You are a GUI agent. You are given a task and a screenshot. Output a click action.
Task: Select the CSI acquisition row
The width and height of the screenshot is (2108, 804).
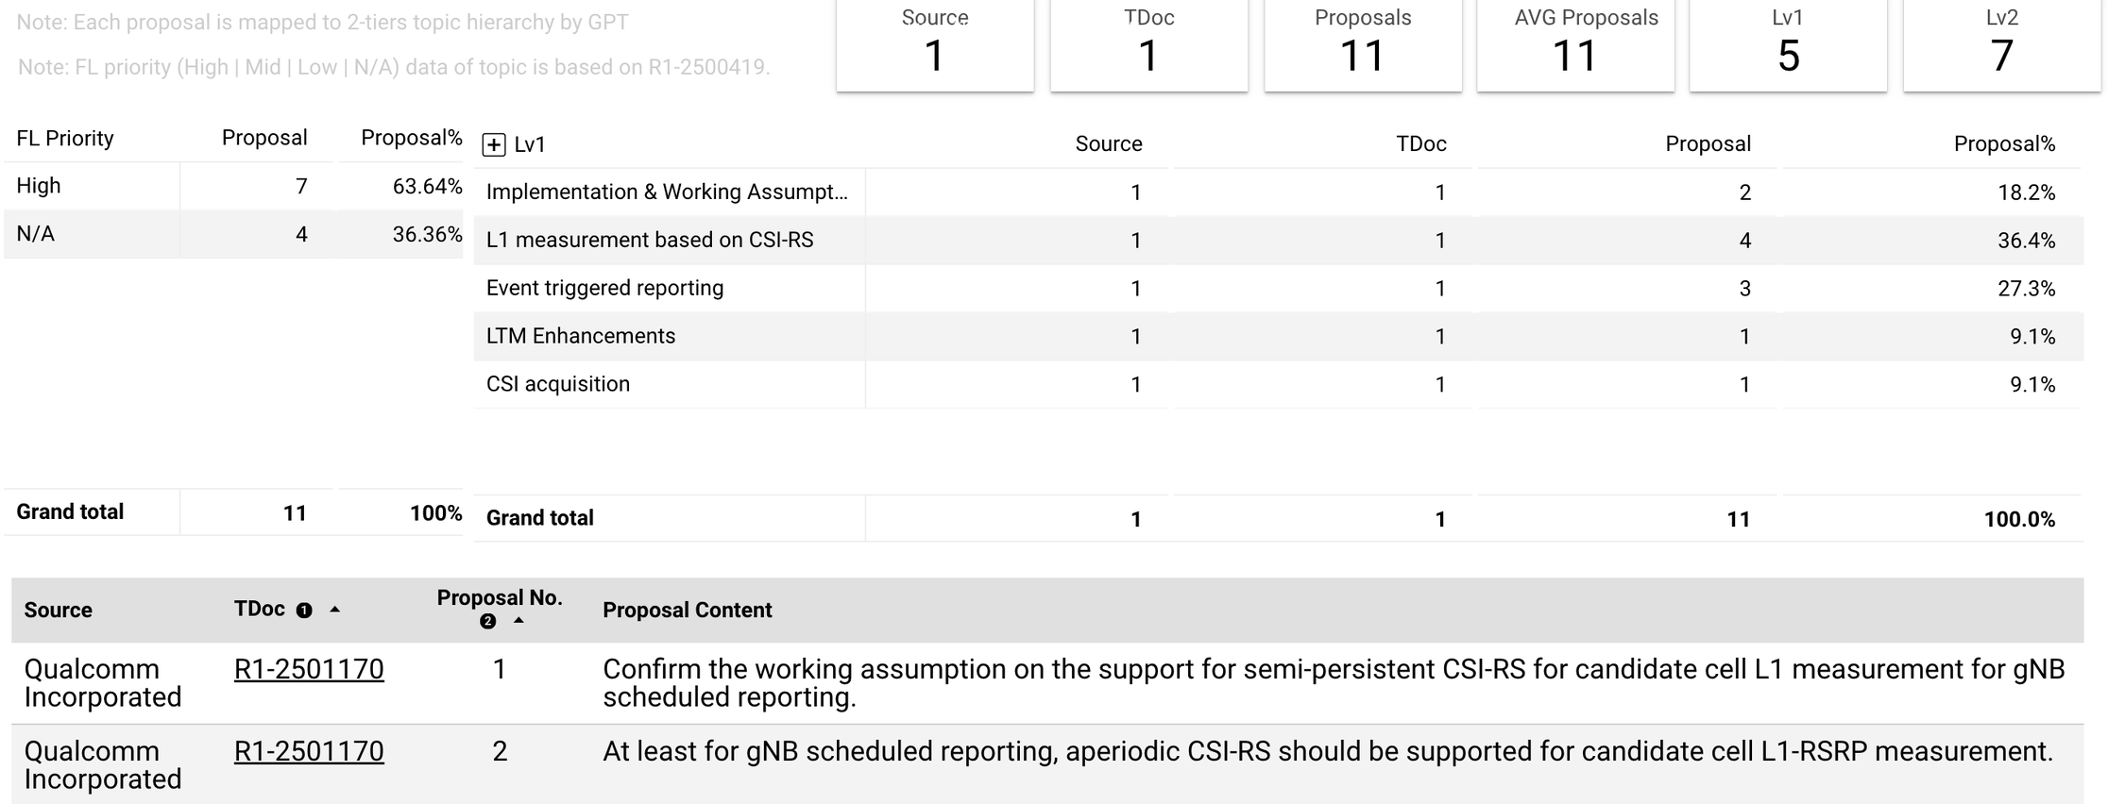pyautogui.click(x=1279, y=384)
